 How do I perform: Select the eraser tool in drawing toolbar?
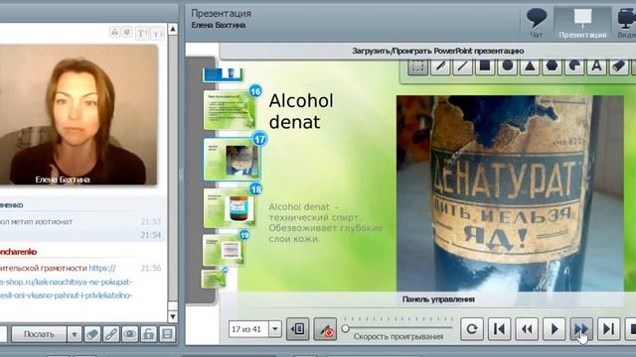(x=619, y=66)
